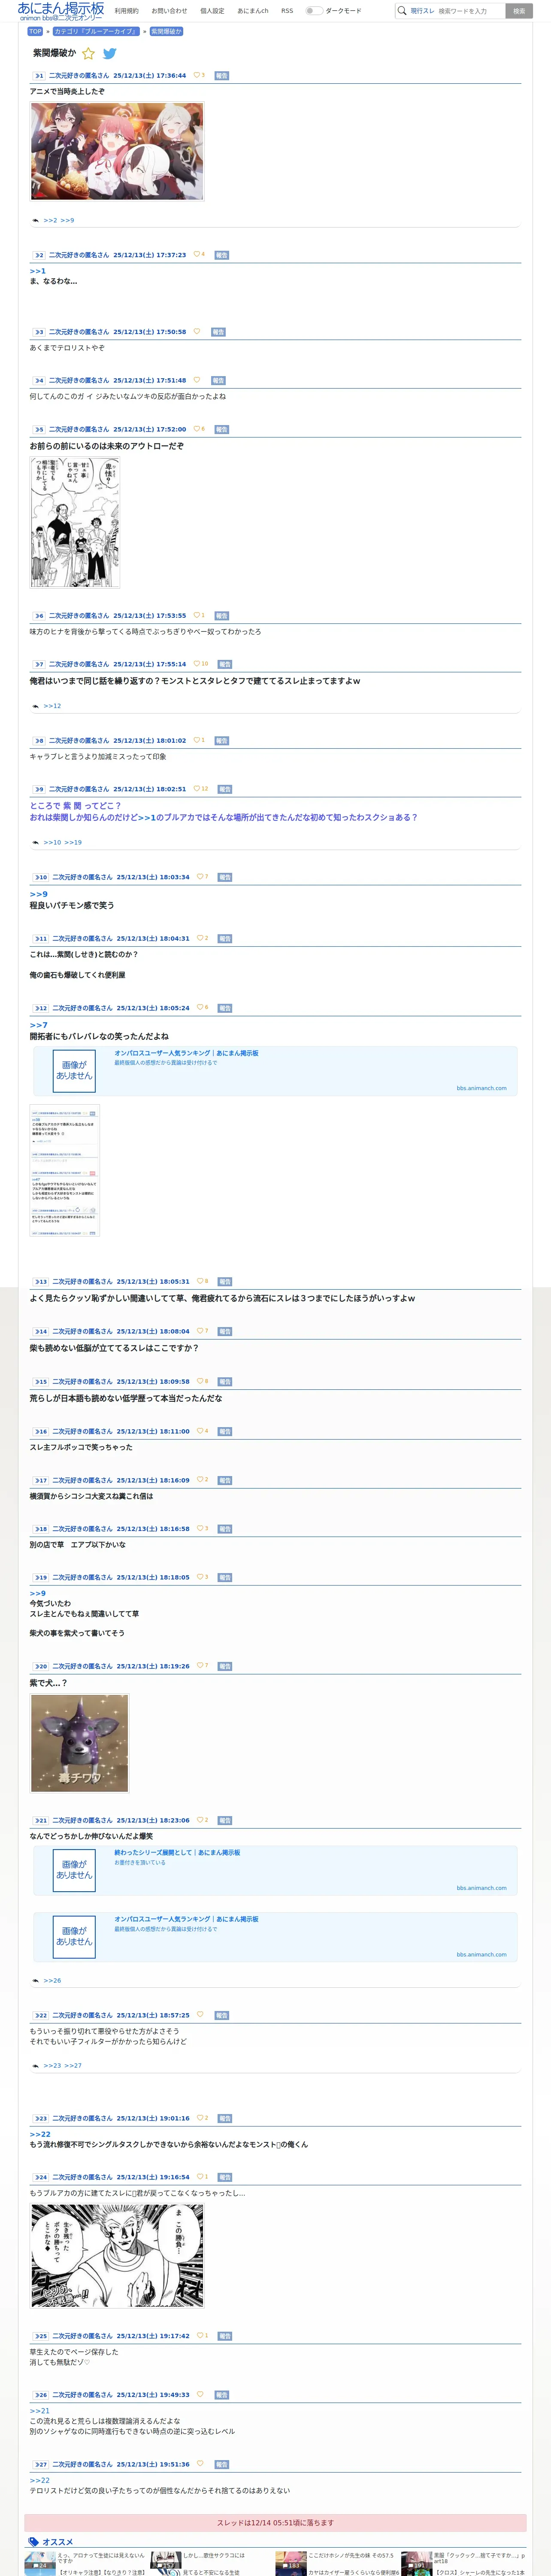Screen dimensions: 551x2576
Task: Click reply arrow icon under post 22
Action: [35, 2066]
